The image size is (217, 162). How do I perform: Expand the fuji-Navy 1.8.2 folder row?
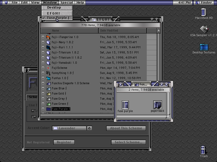tap(43, 42)
